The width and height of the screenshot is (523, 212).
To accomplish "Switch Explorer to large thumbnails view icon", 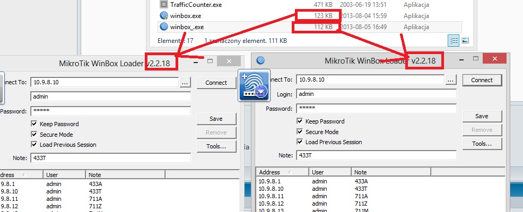I will click(x=465, y=40).
